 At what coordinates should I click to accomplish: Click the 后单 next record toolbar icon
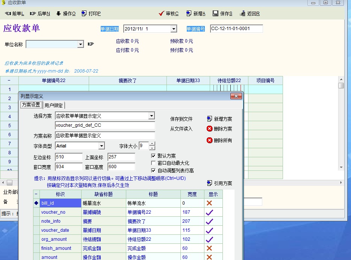click(33, 14)
